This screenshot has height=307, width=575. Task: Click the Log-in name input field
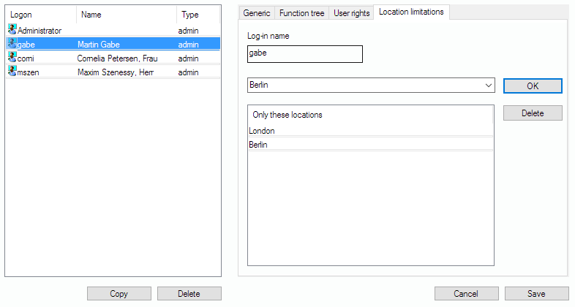coord(305,54)
